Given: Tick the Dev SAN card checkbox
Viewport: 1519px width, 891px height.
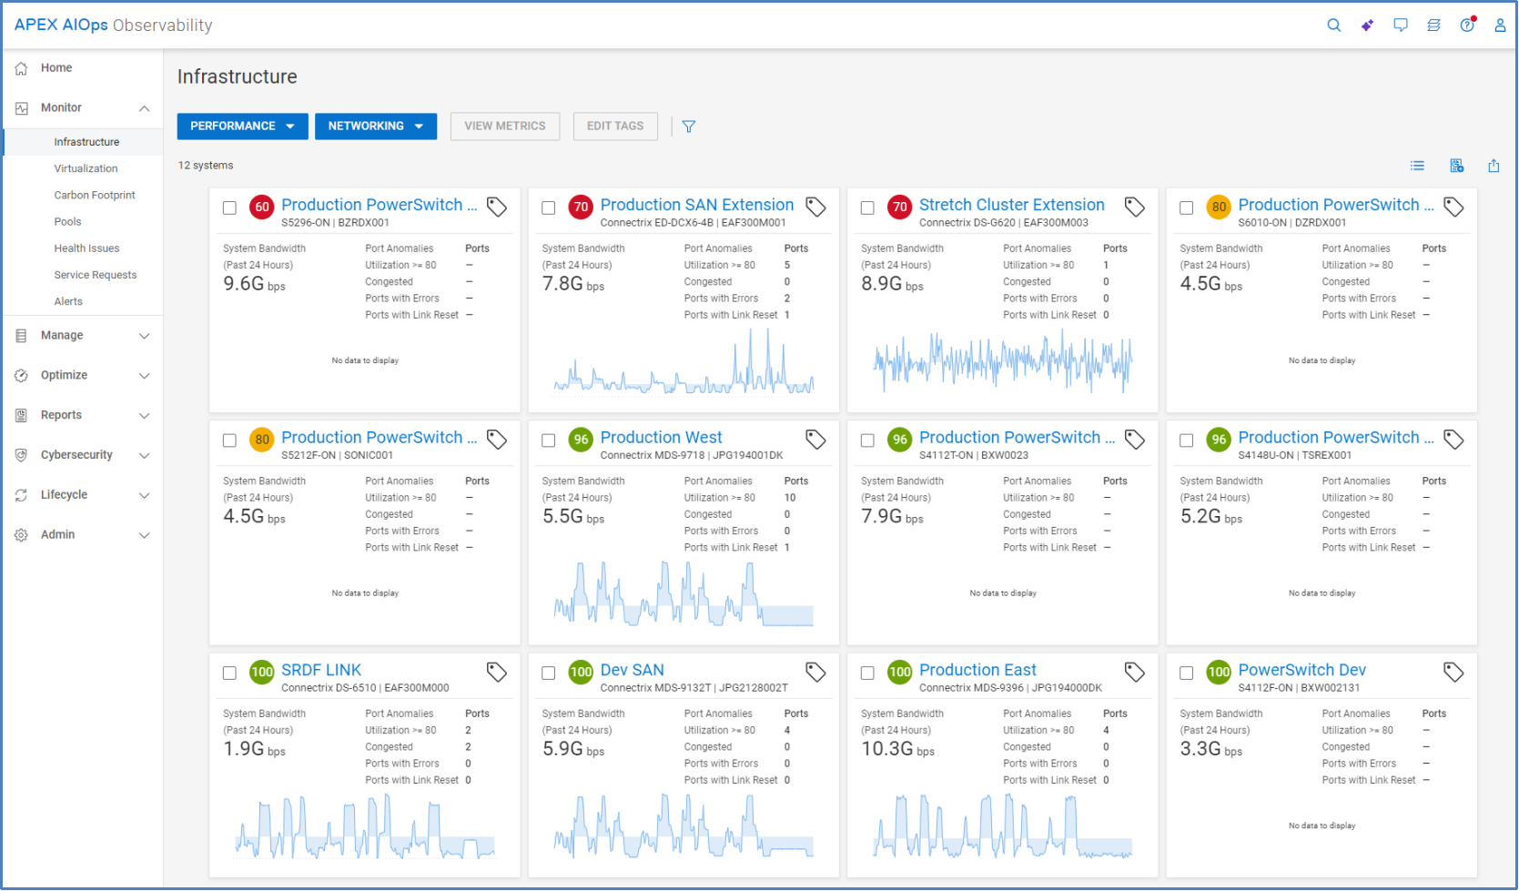Looking at the screenshot, I should pyautogui.click(x=549, y=673).
